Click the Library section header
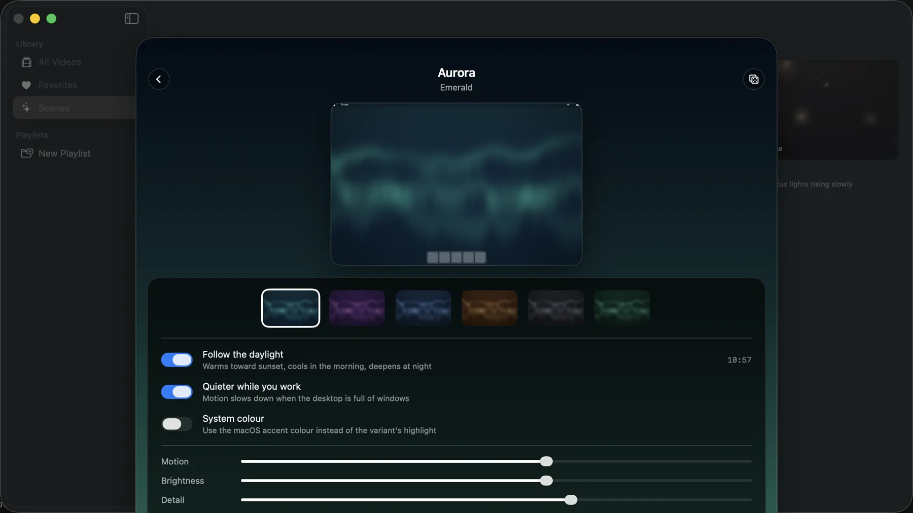This screenshot has width=913, height=513. click(29, 44)
